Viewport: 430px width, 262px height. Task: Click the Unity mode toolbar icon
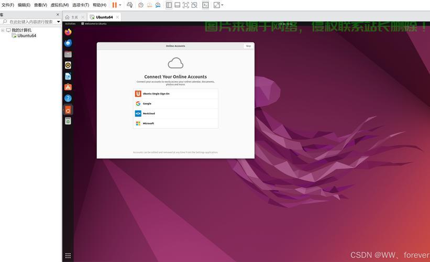click(x=194, y=5)
